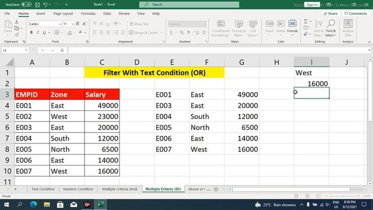Click the Cut scissors icon
373x210 pixels.
click(17, 22)
